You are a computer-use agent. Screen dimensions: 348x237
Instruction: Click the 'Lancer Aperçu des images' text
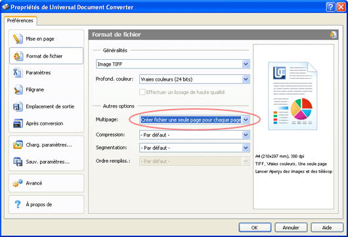click(x=294, y=171)
